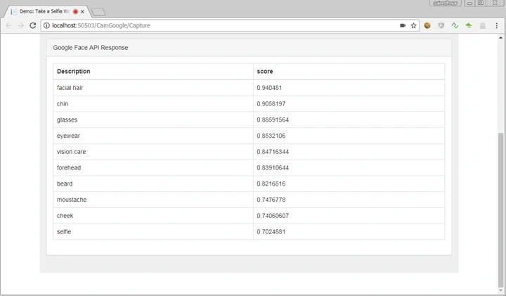This screenshot has height=296, width=506.
Task: Select the 0.9058197 score value
Action: pyautogui.click(x=271, y=103)
